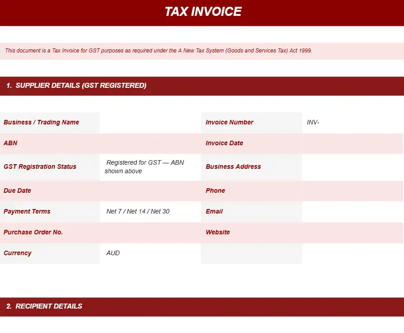Click the INV- invoice number field
404x333 pixels.
point(353,123)
